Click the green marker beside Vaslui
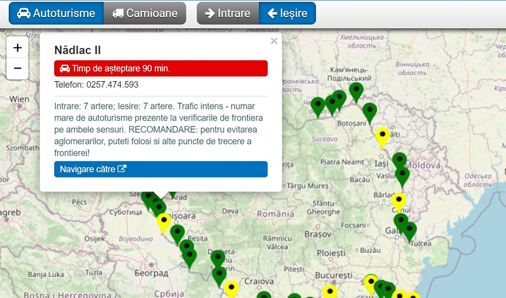506x298 pixels. (402, 175)
